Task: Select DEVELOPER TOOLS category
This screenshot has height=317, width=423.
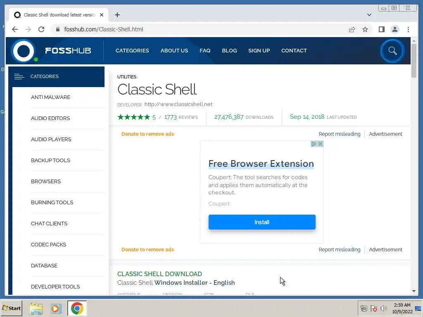Action: 55,286
